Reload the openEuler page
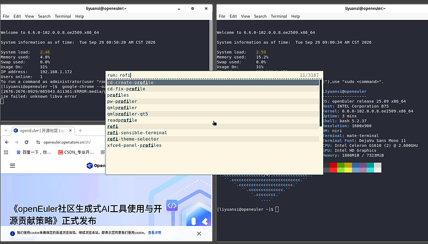 pos(26,142)
